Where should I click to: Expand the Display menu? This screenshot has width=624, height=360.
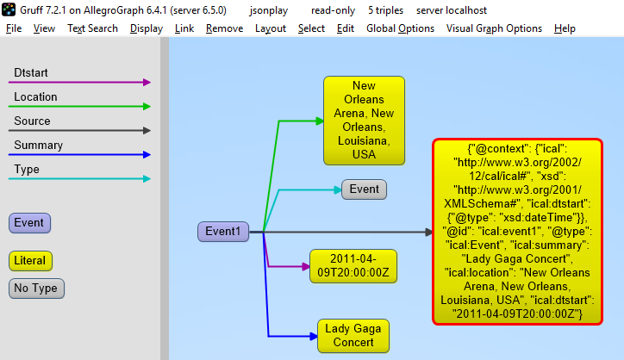(146, 28)
